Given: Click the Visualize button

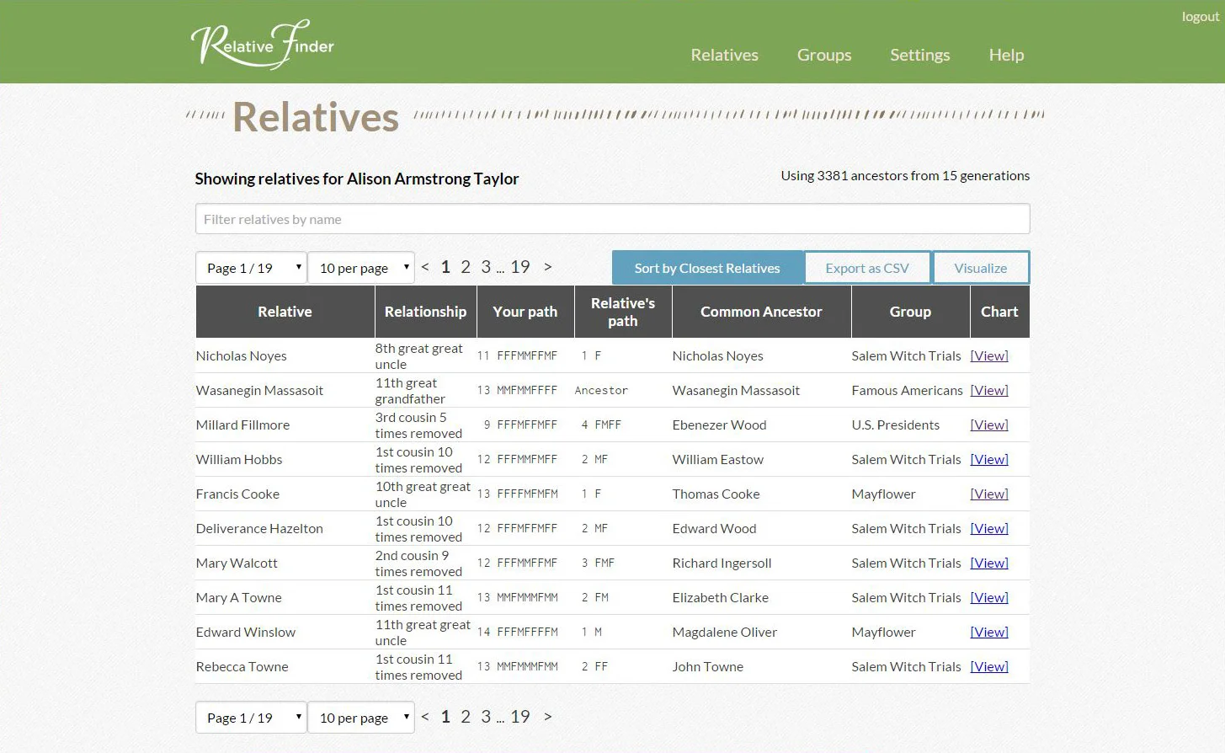Looking at the screenshot, I should tap(981, 267).
